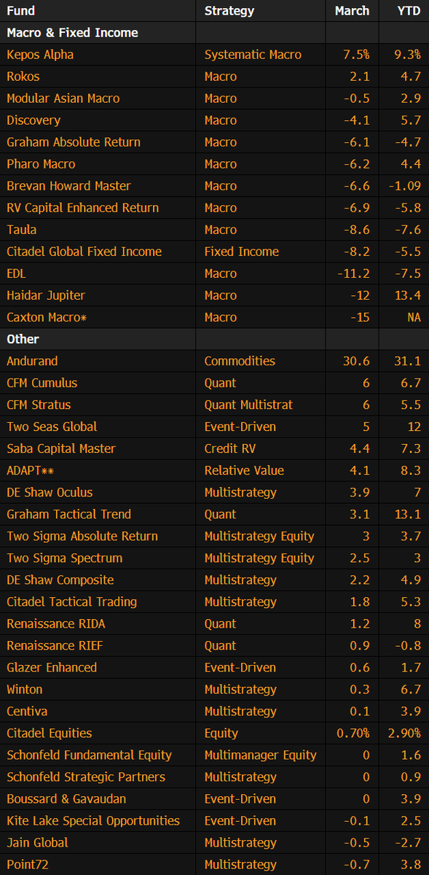Viewport: 429px width, 875px height.
Task: Click Haidar Jupiter fund name
Action: pyautogui.click(x=46, y=295)
